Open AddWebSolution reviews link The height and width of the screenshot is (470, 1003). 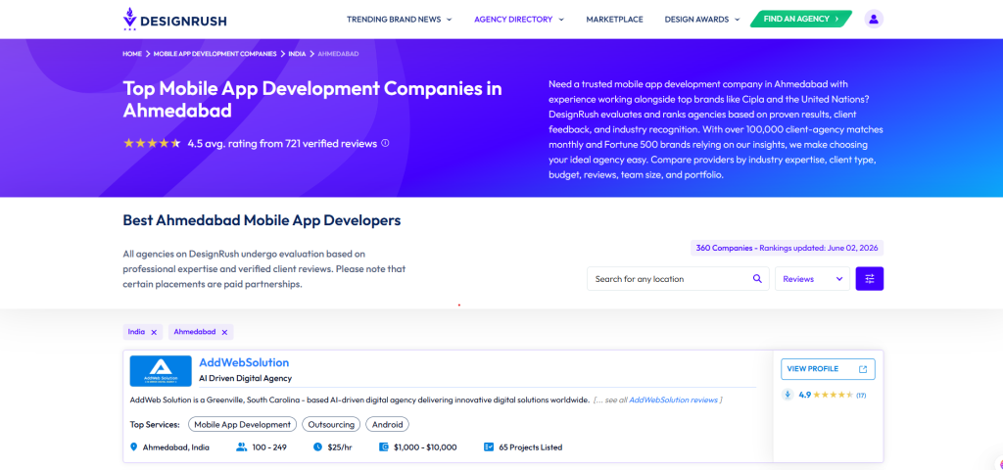click(673, 399)
